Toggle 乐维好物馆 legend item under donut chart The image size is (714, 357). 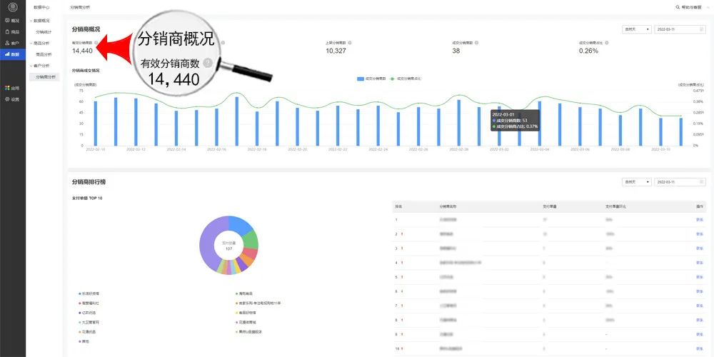click(89, 293)
